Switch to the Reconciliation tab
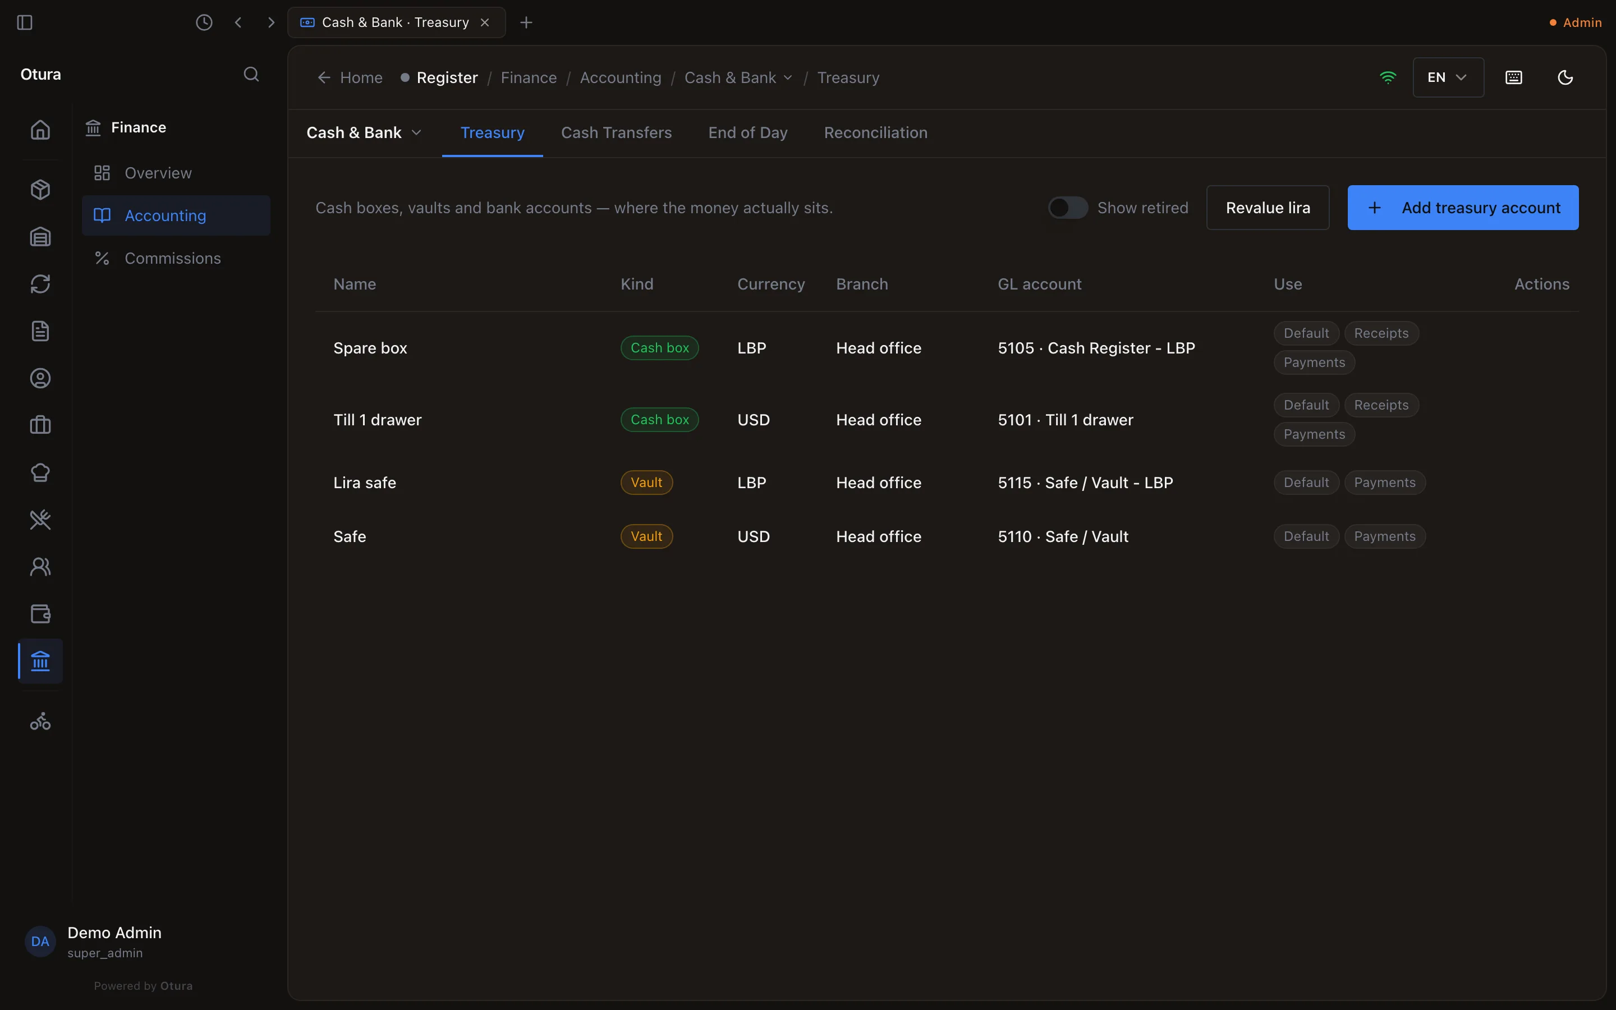 875,133
